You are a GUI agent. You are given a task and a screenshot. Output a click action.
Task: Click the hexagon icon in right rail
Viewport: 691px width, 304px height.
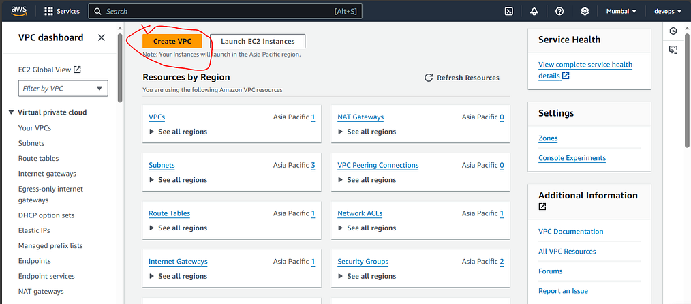pyautogui.click(x=673, y=31)
